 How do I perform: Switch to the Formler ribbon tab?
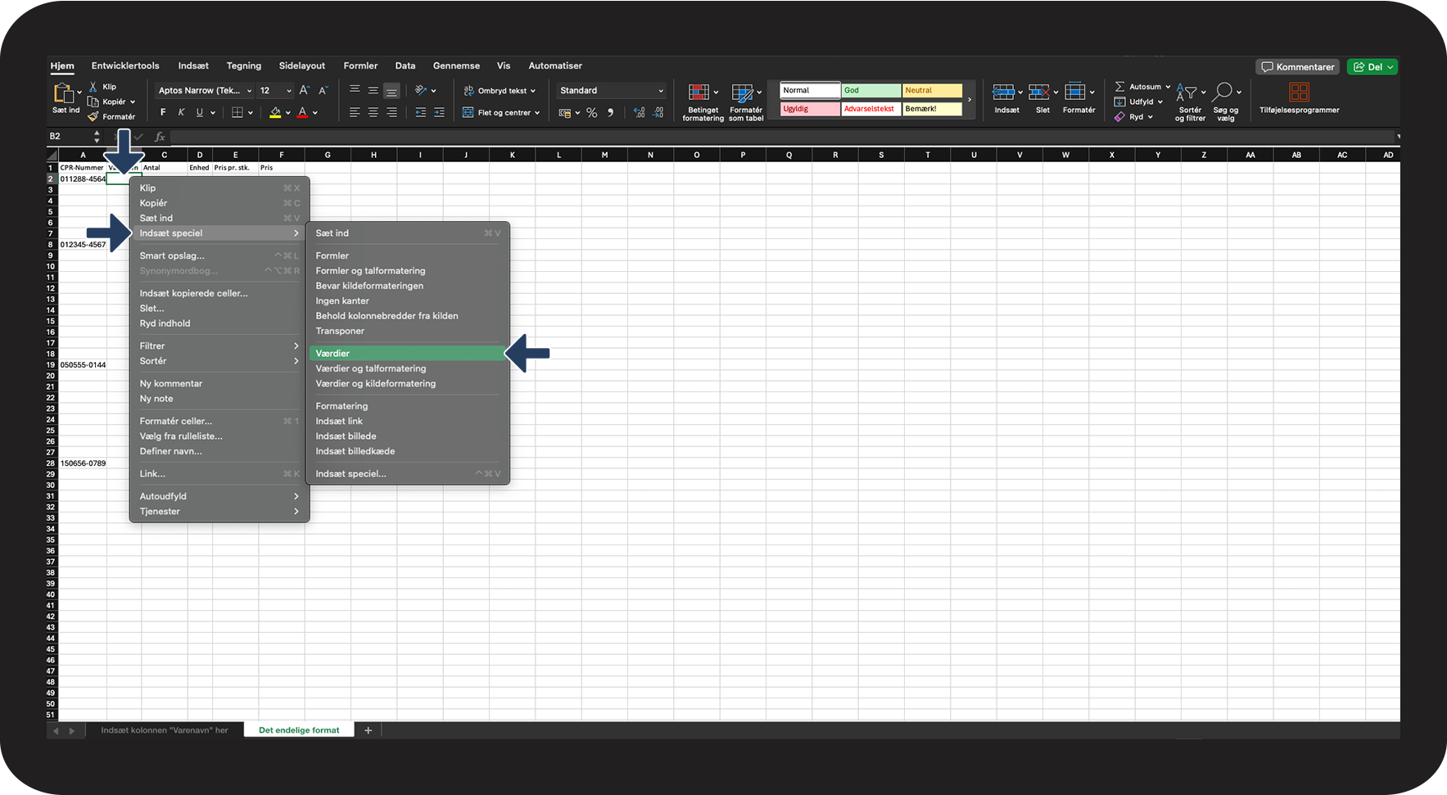(360, 65)
